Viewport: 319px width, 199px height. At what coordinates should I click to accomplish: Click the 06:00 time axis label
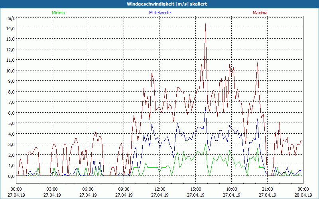[x=88, y=189]
